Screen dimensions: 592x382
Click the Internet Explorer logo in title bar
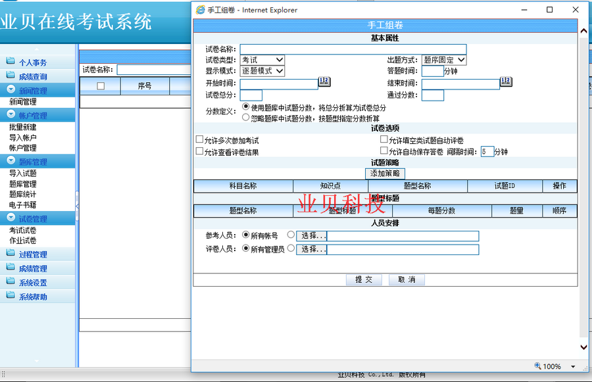201,10
